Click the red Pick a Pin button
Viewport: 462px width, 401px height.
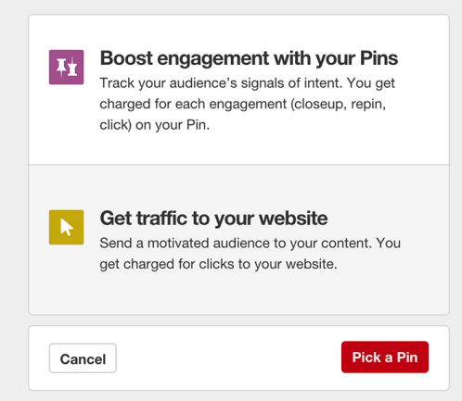(x=385, y=357)
